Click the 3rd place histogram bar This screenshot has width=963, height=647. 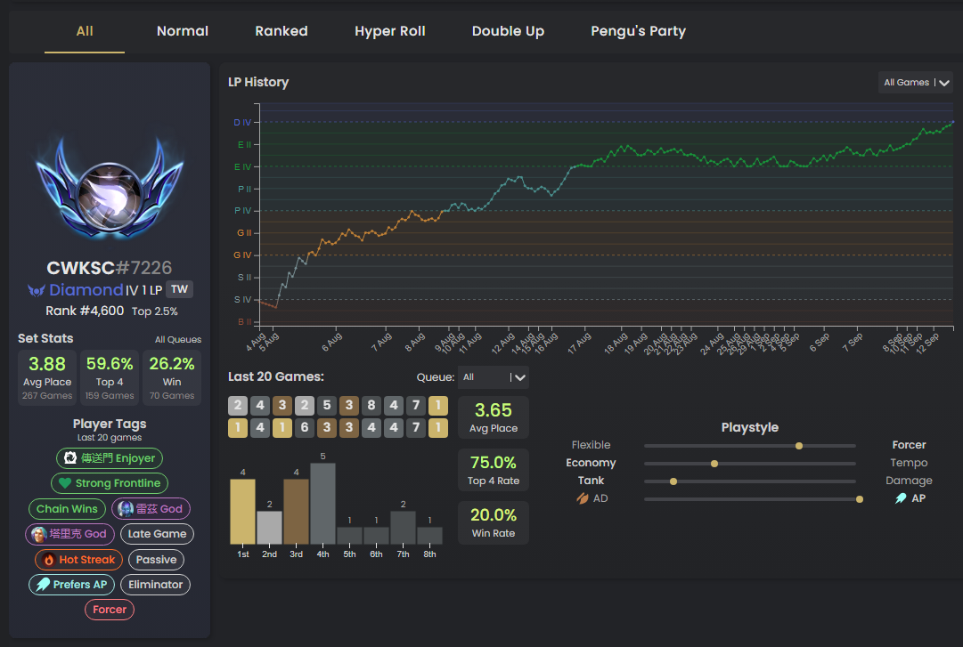tap(296, 512)
